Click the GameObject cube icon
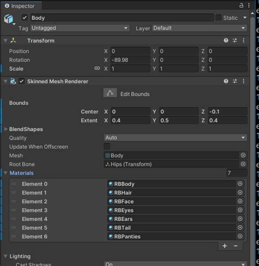Screen dimensions: 259x266 9,19
